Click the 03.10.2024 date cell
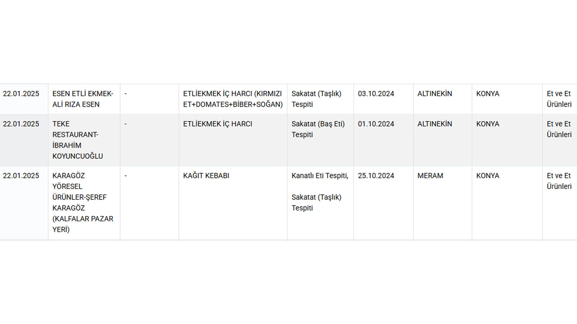 click(376, 94)
